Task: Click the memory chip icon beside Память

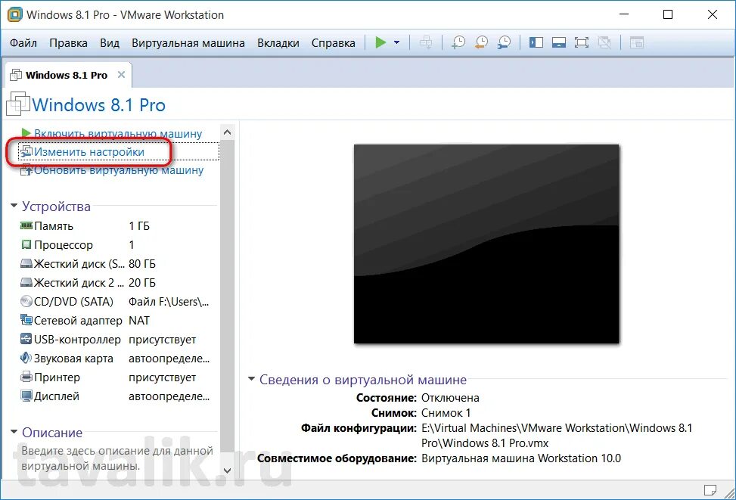Action: coord(26,226)
